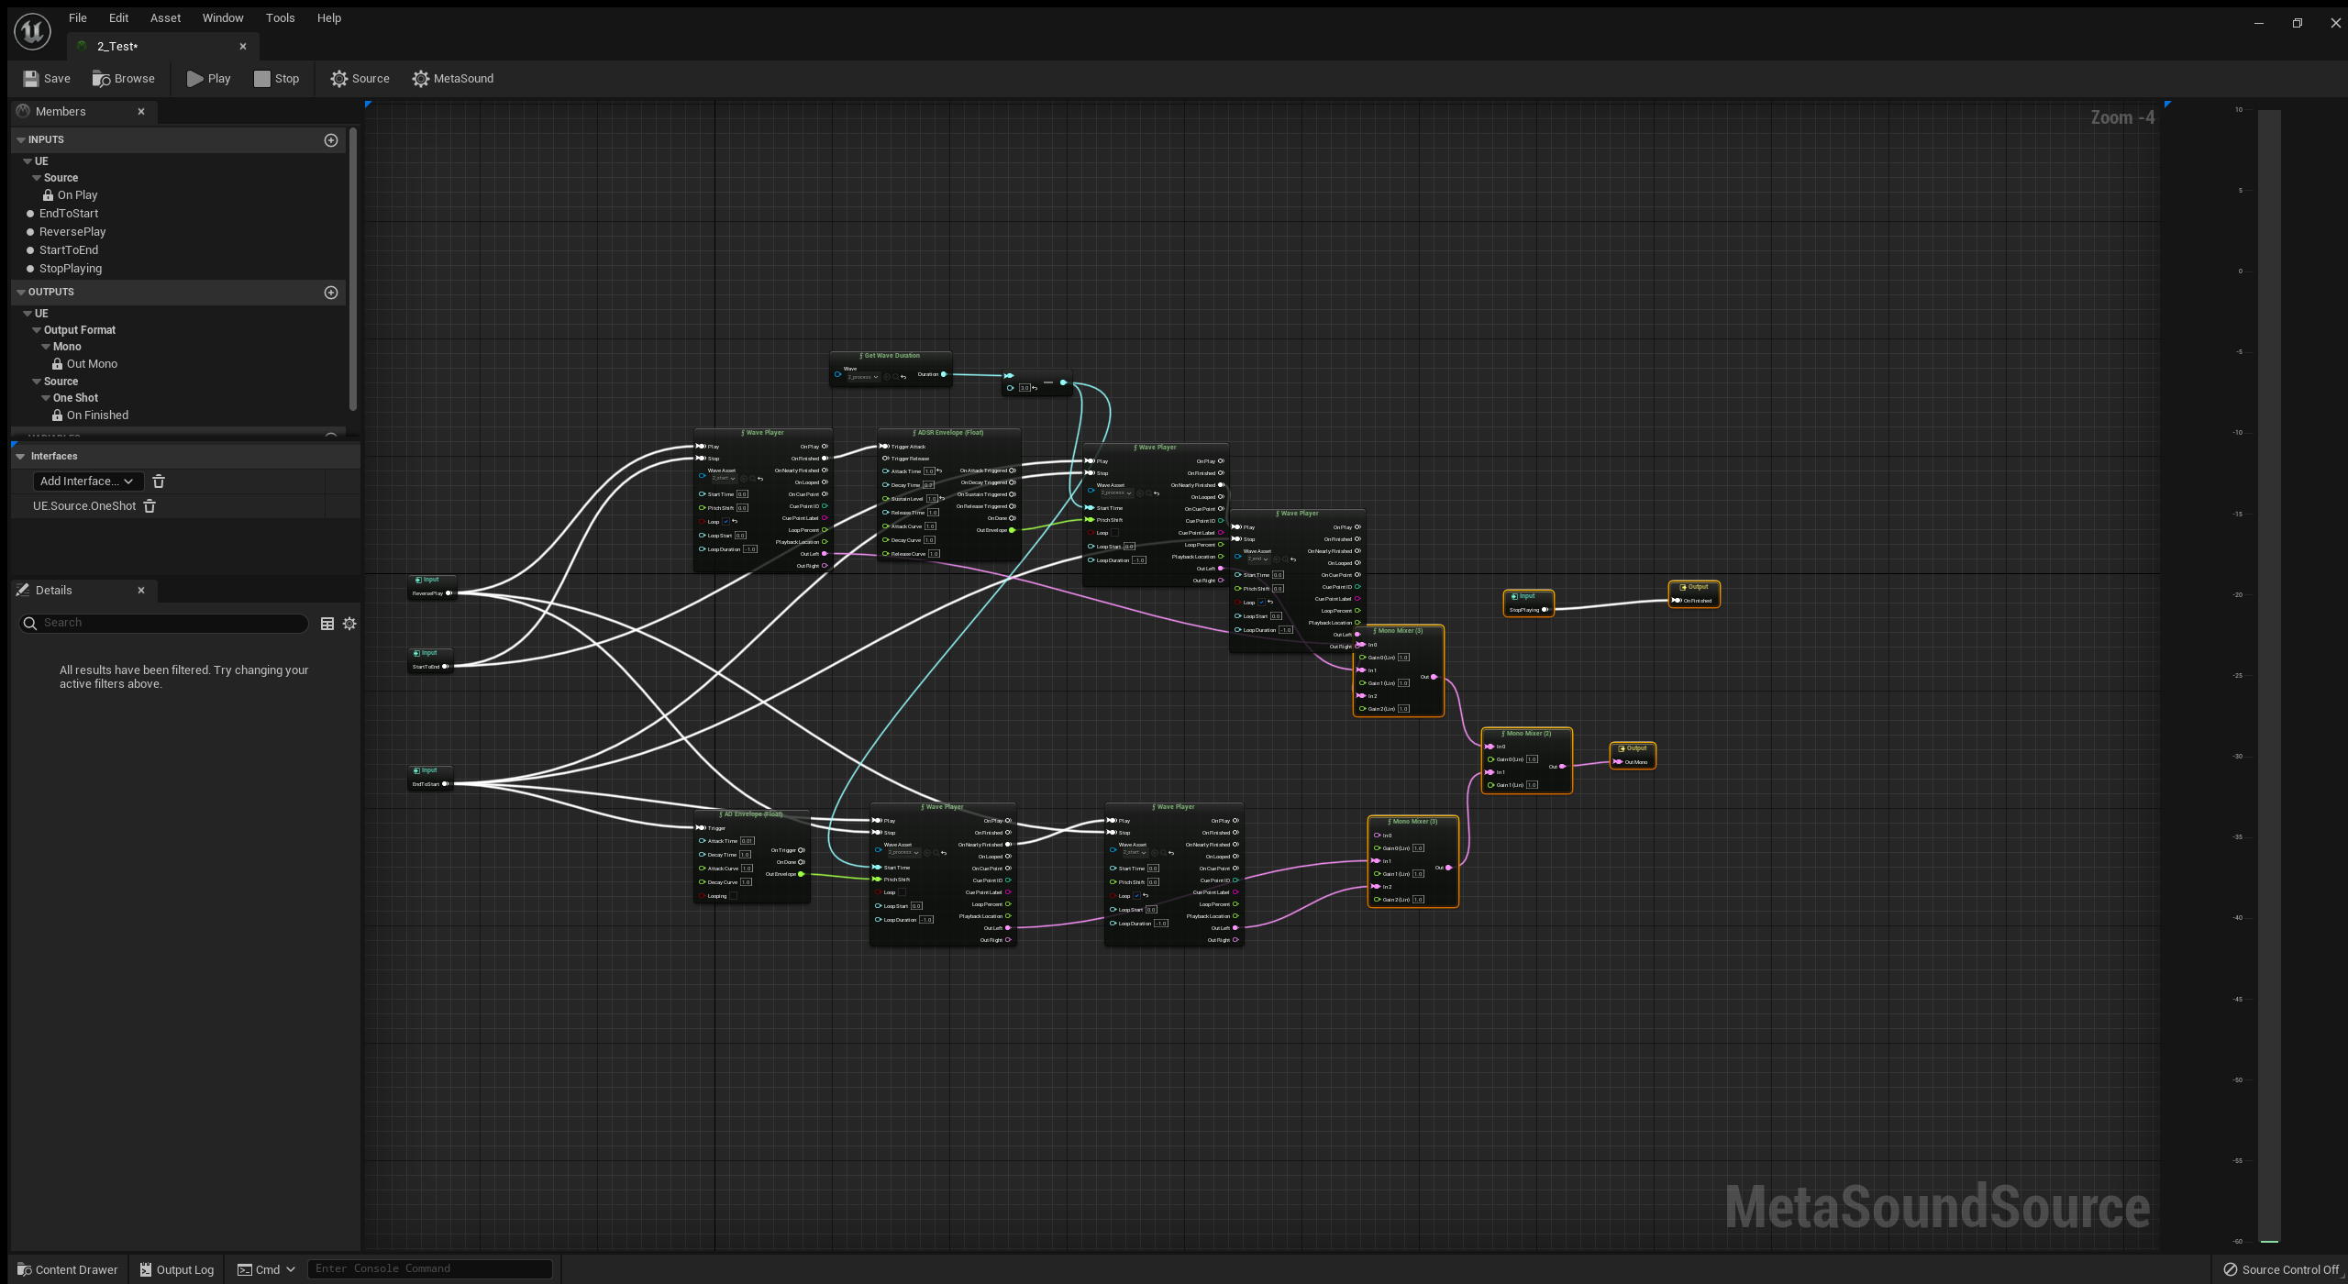
Task: Toggle unchecked Loop box on Wave Player beside AD Envelope
Action: tap(902, 892)
